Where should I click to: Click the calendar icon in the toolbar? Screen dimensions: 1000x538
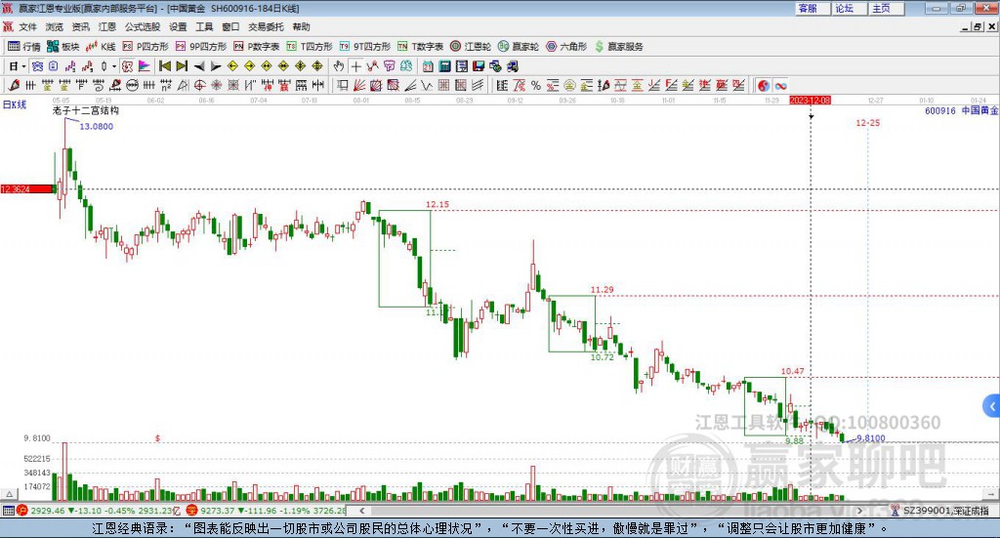[428, 66]
